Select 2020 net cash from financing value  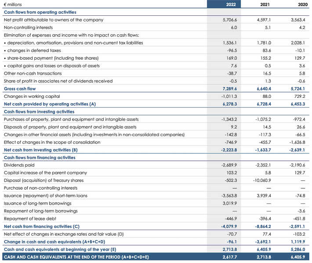click(x=297, y=226)
